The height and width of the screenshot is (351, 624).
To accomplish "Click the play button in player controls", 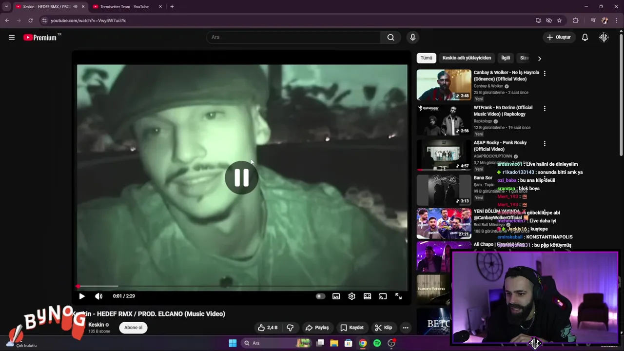I will 82,296.
